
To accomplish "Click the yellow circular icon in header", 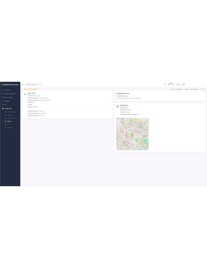I will 165,84.
